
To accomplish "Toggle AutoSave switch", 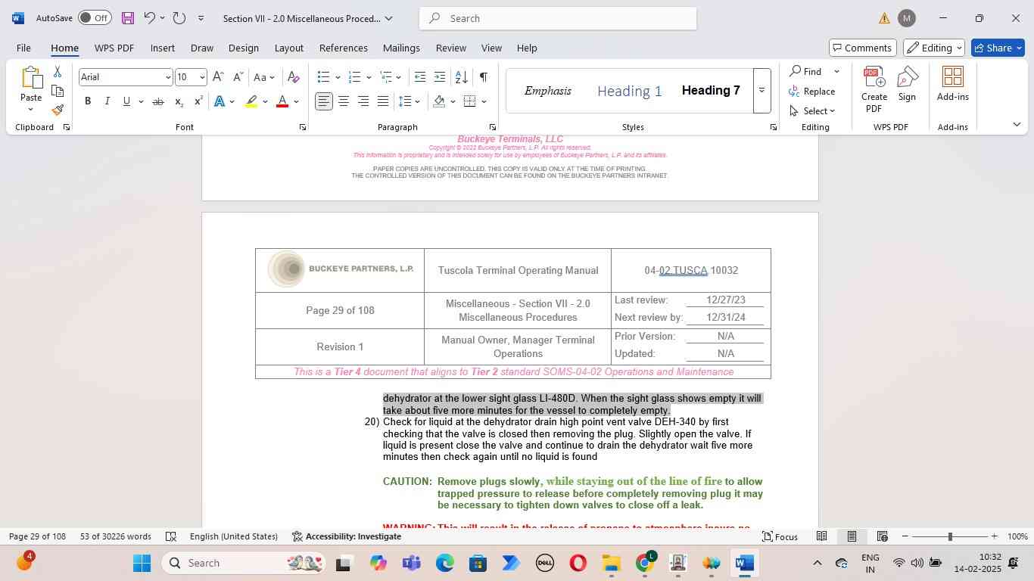I will pyautogui.click(x=95, y=18).
